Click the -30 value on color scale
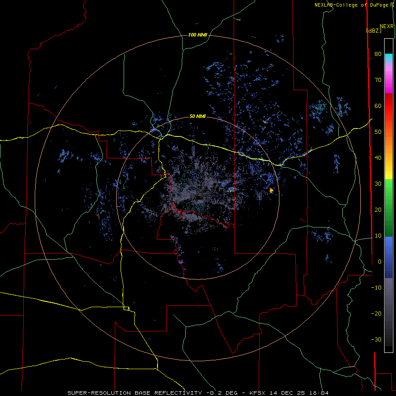This screenshot has width=396, height=396. point(376,339)
